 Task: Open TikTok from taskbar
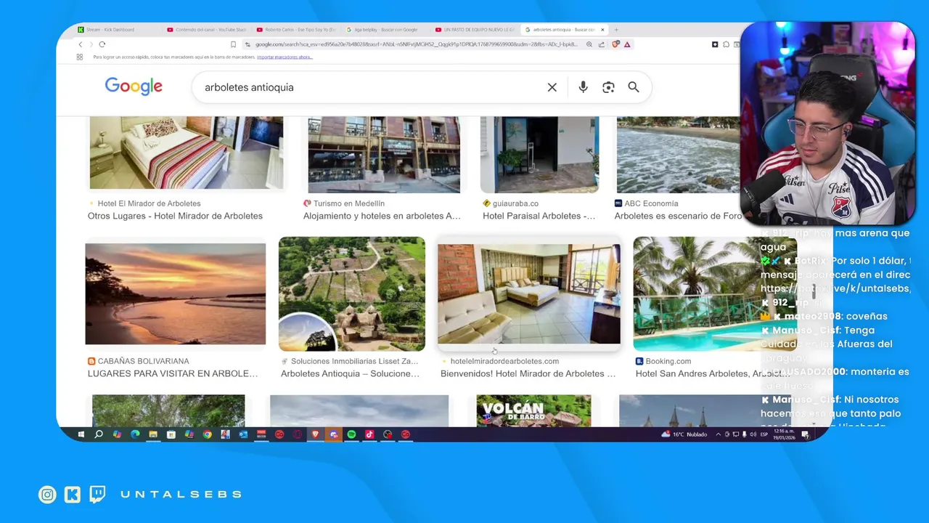click(x=369, y=434)
